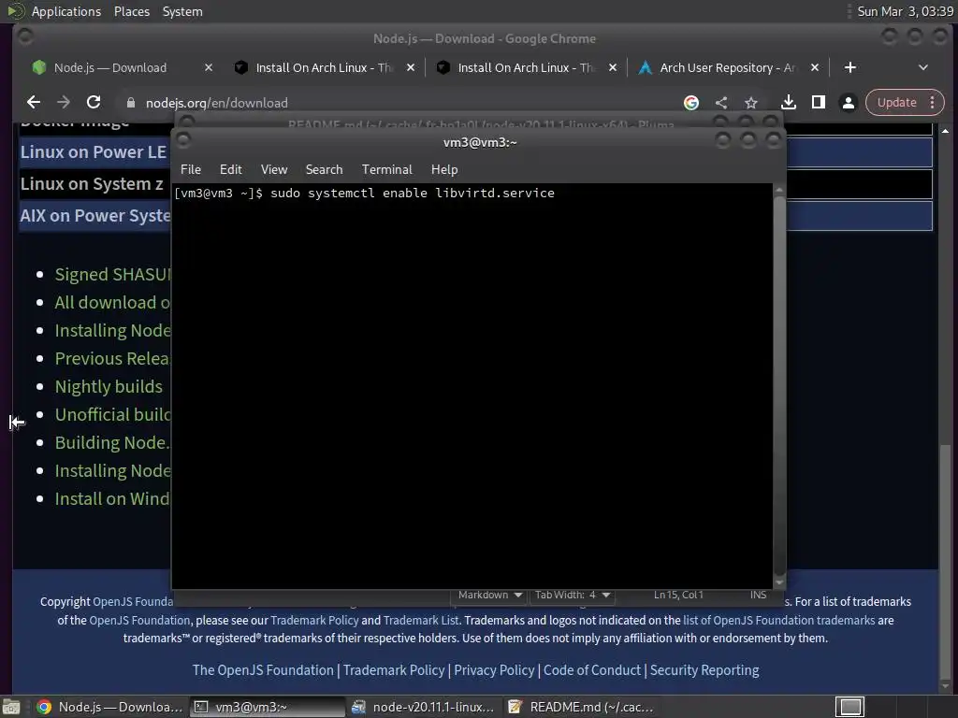Switch to second Install On Arch Linux tab
Viewport: 958px width, 718px height.
click(526, 67)
